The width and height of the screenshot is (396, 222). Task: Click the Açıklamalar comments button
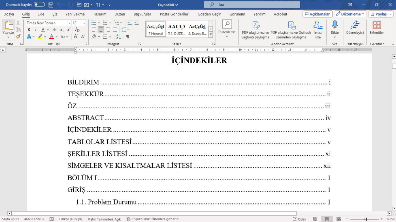(317, 14)
